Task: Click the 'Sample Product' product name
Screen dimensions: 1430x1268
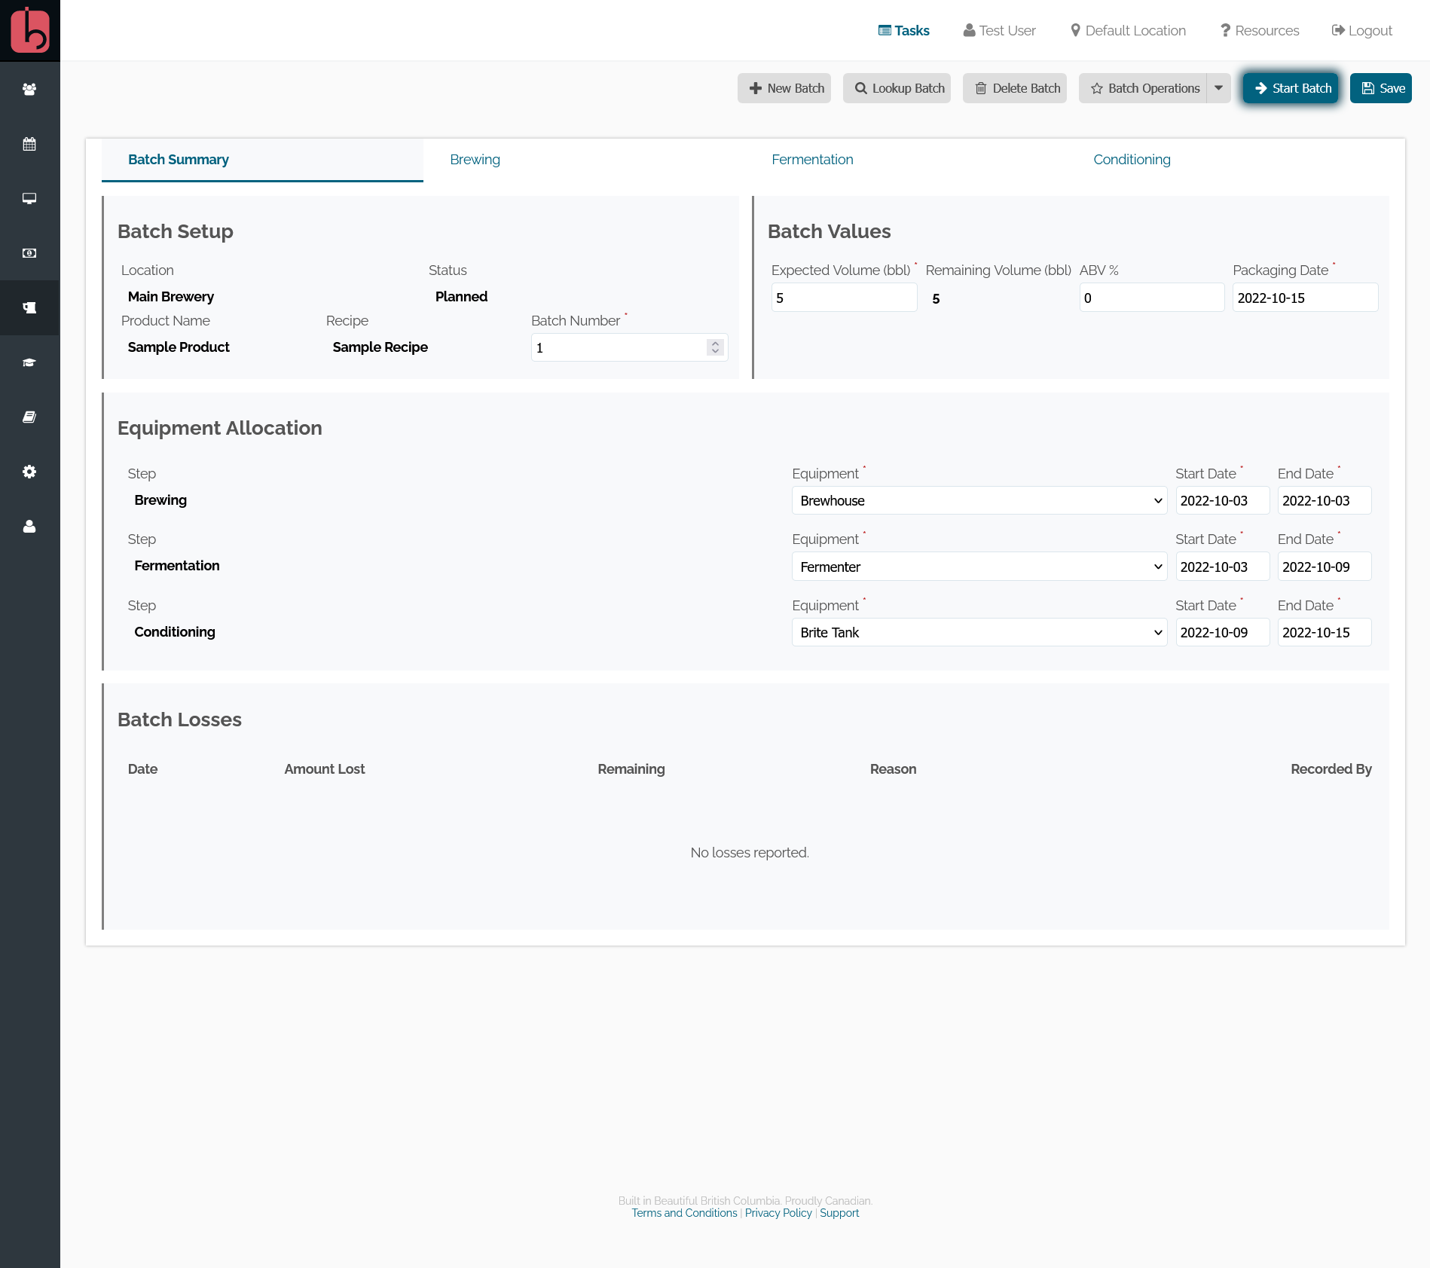Action: pyautogui.click(x=179, y=347)
